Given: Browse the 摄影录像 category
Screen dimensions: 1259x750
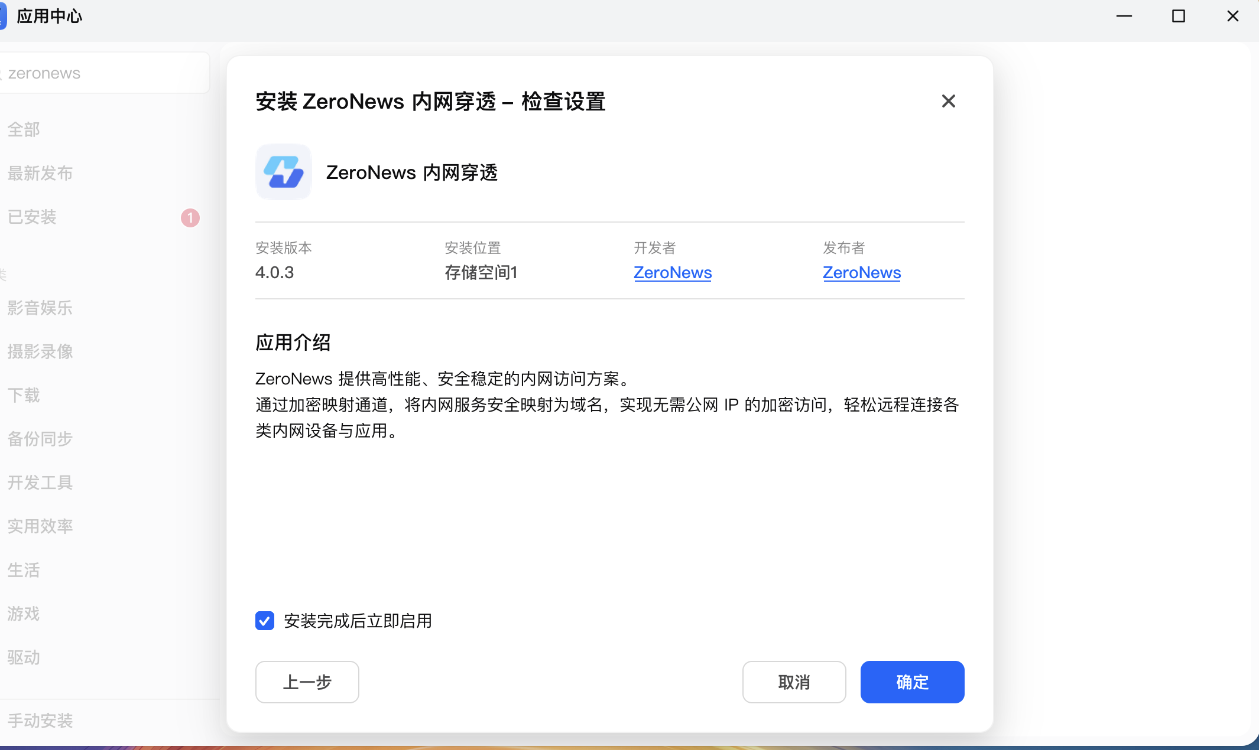Looking at the screenshot, I should point(40,351).
